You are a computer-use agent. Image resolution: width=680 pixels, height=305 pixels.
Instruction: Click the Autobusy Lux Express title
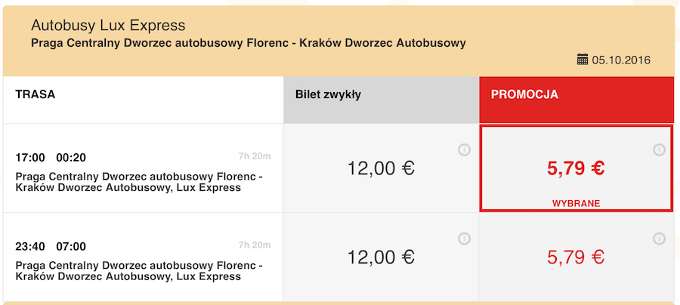coord(108,26)
